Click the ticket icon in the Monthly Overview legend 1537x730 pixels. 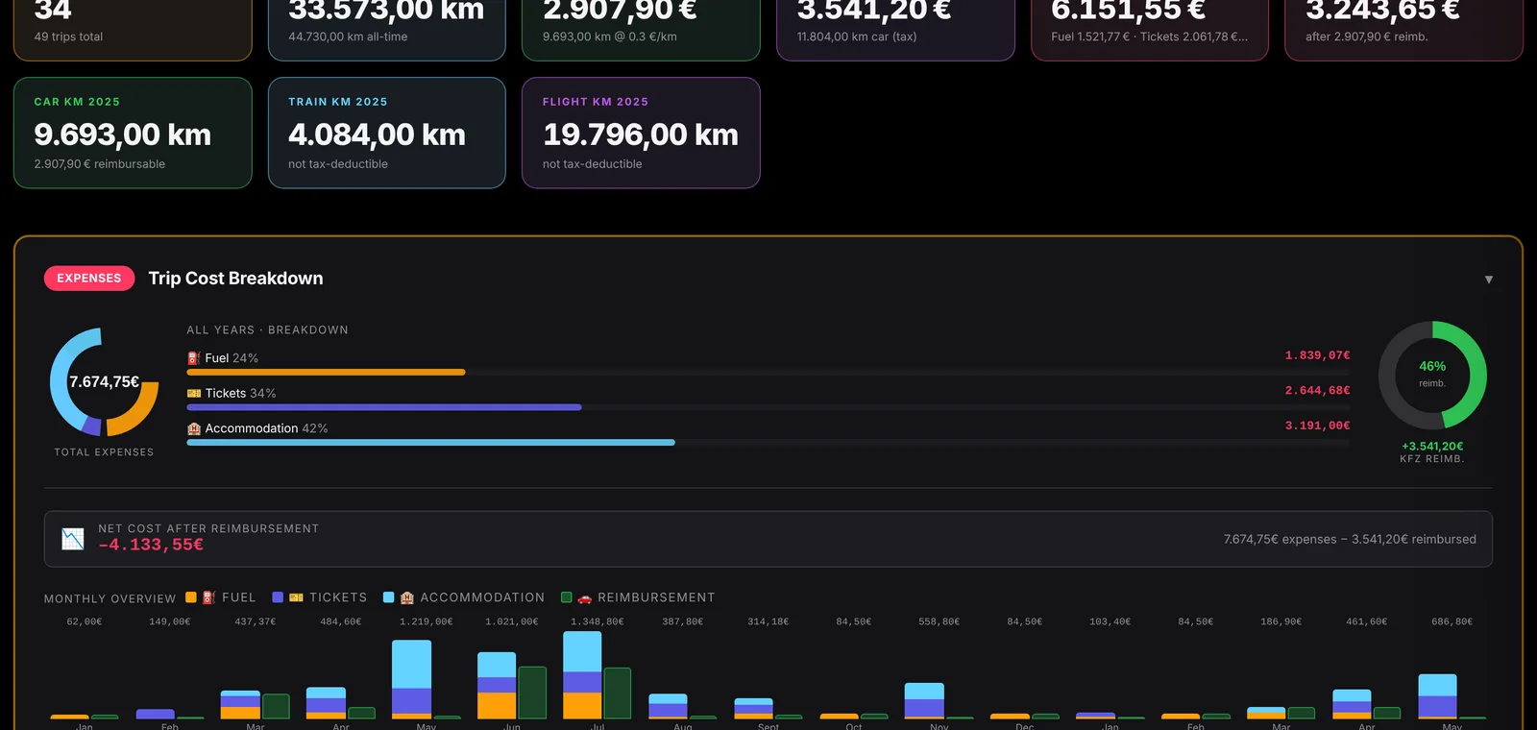(x=296, y=597)
